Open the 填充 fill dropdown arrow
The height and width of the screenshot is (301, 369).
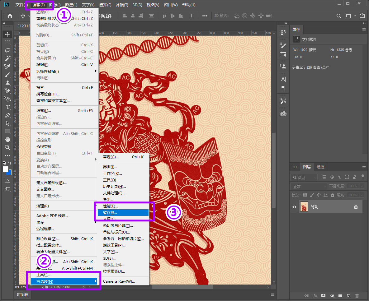tap(362, 195)
